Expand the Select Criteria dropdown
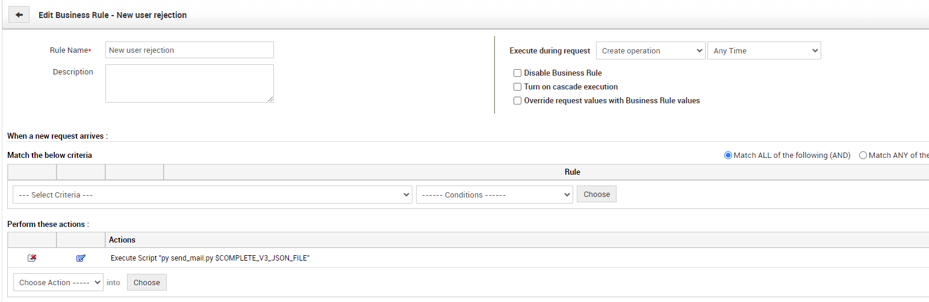This screenshot has width=929, height=302. tap(212, 195)
